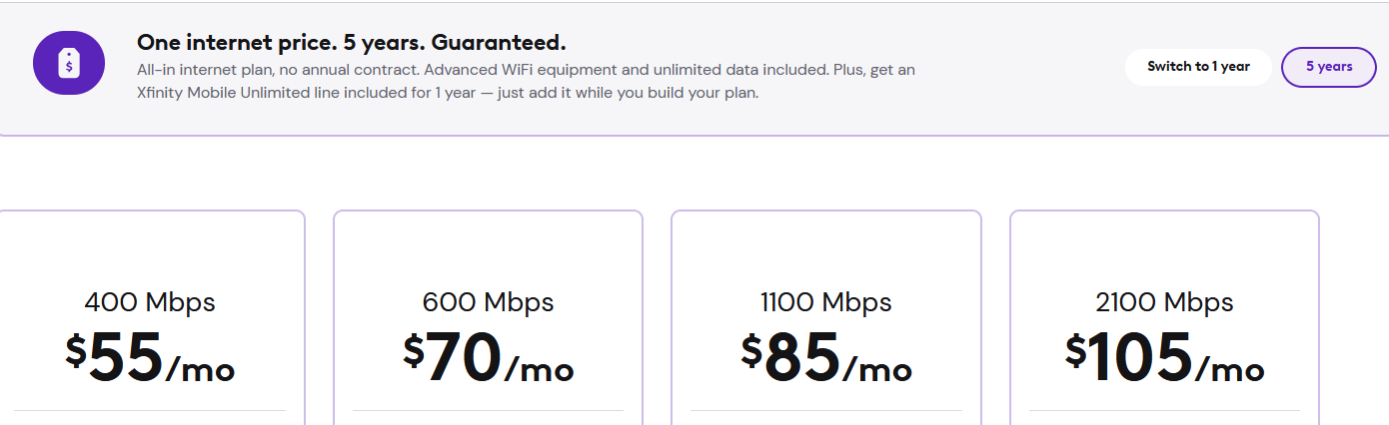Switch to 1 year pricing
Image resolution: width=1389 pixels, height=425 pixels.
(1198, 67)
